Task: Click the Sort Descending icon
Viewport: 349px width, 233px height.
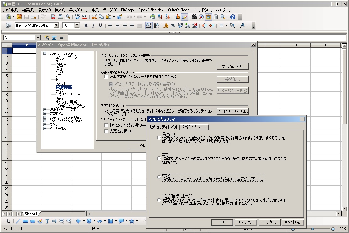Action: coord(167,17)
